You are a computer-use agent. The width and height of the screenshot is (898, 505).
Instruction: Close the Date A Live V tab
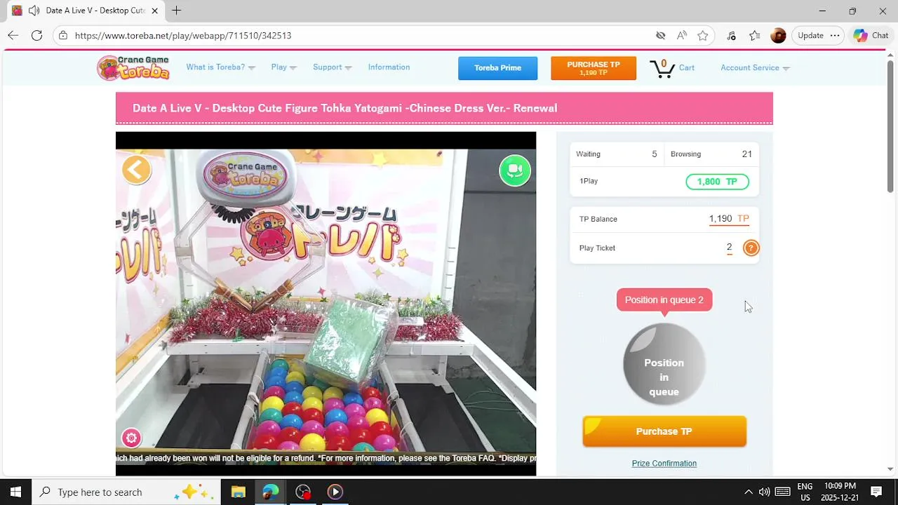pos(154,11)
